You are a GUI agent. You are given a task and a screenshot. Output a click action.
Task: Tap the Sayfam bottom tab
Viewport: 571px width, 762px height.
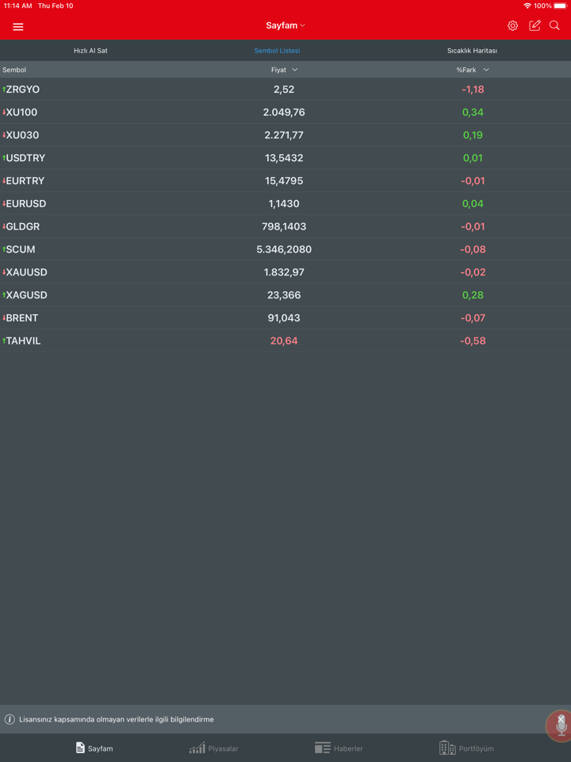coord(94,748)
